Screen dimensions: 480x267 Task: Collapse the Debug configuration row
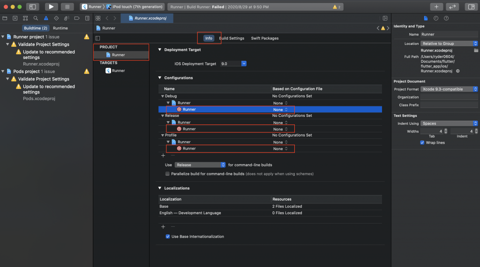tap(163, 96)
